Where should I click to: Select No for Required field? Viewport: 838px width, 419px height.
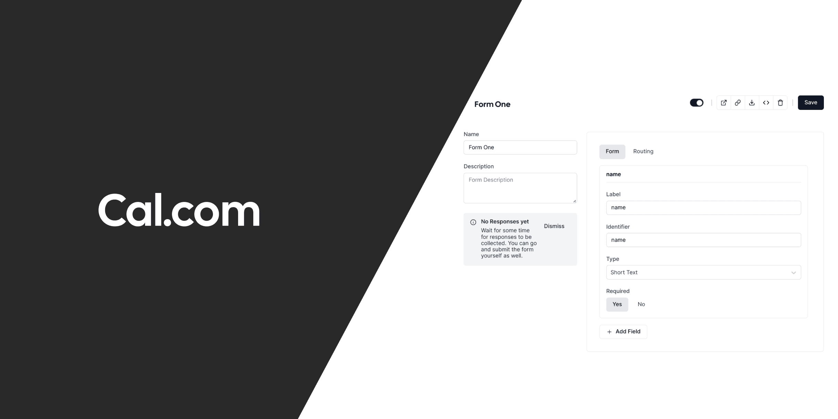pos(641,304)
